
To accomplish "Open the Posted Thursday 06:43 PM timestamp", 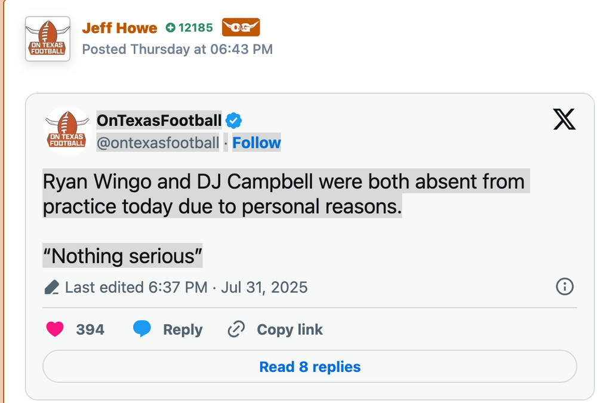I will tap(177, 50).
